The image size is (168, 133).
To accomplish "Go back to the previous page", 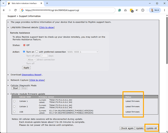I will click(4, 10).
